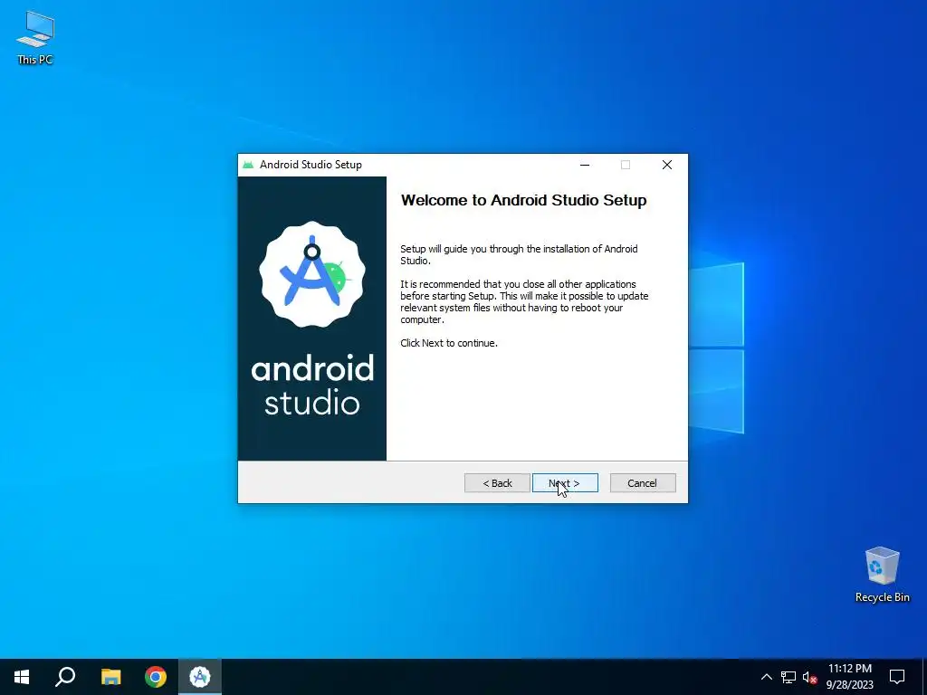Click the 'Click Next to continue.' text

tap(449, 343)
